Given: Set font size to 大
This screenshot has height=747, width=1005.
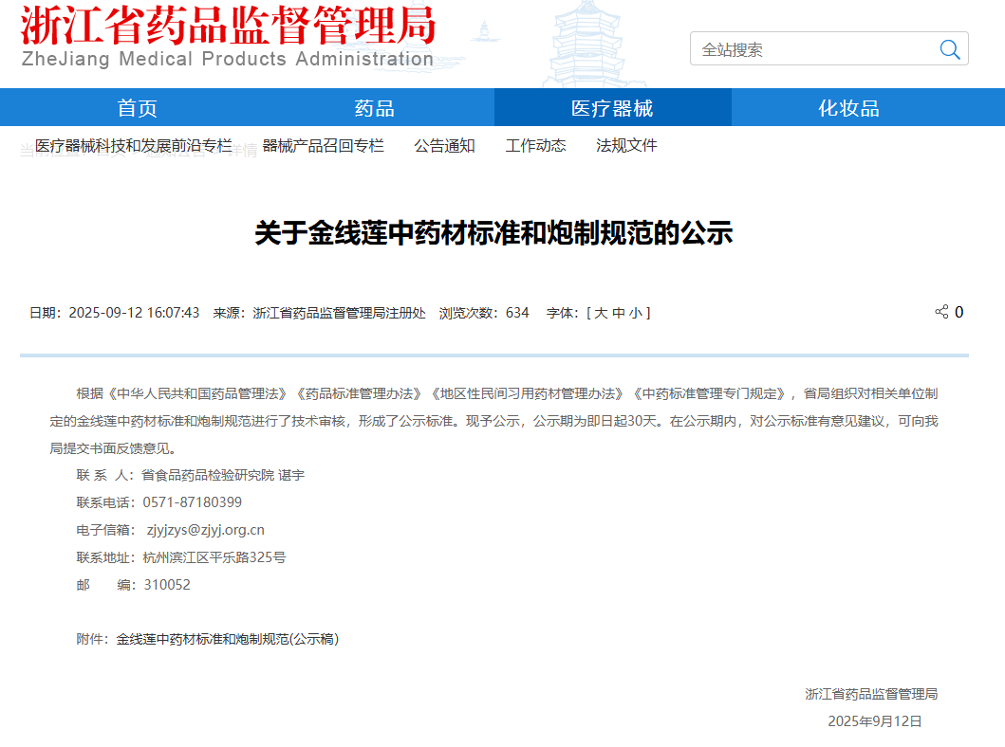Looking at the screenshot, I should pos(601,313).
